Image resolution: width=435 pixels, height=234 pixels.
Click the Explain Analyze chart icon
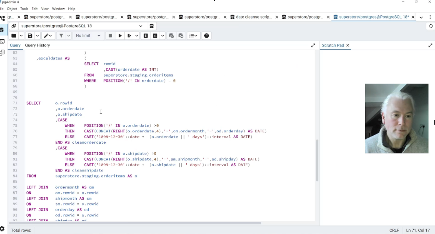(x=155, y=36)
